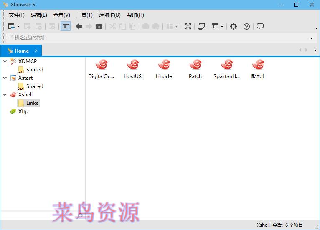Click the Xshell session count status text

coord(279,225)
